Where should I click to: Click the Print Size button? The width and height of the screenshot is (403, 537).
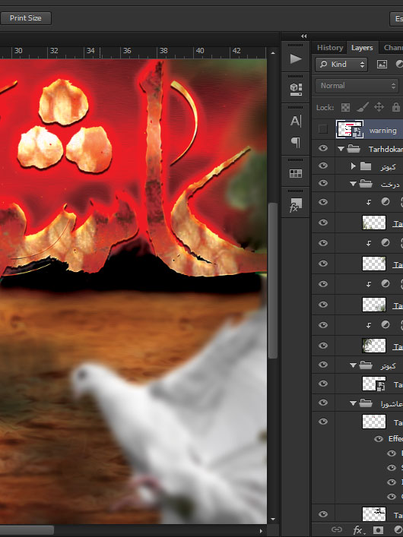[26, 18]
